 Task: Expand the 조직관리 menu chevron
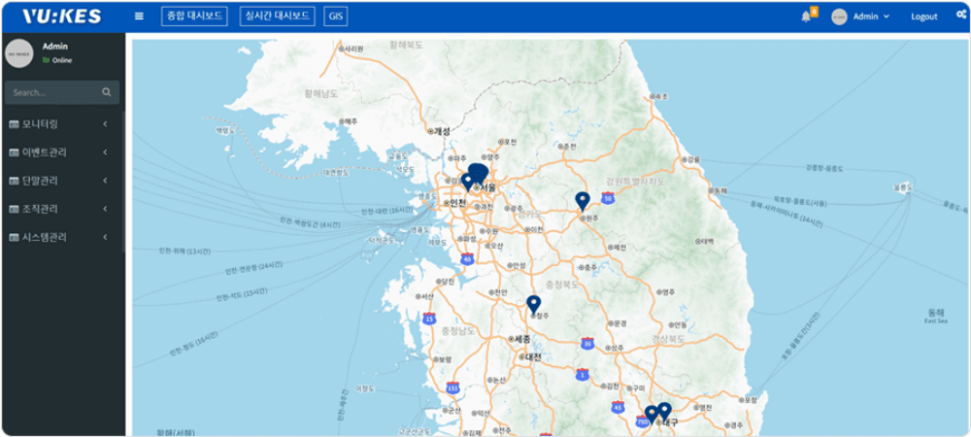[x=105, y=209]
